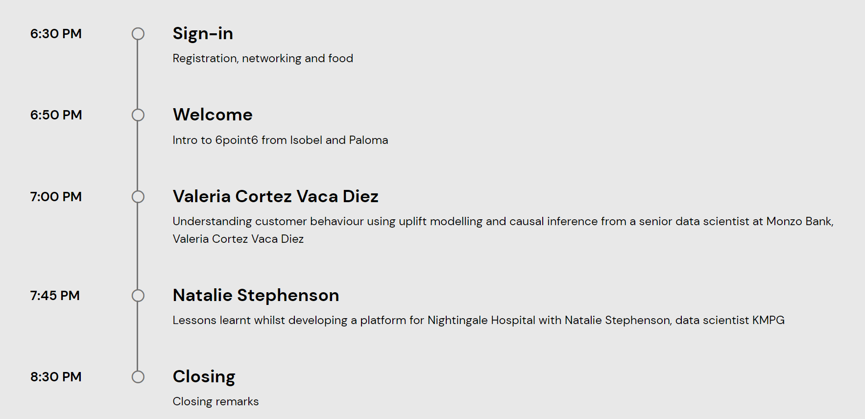This screenshot has height=419, width=865.
Task: Click the uplift modelling talk description
Action: click(503, 230)
